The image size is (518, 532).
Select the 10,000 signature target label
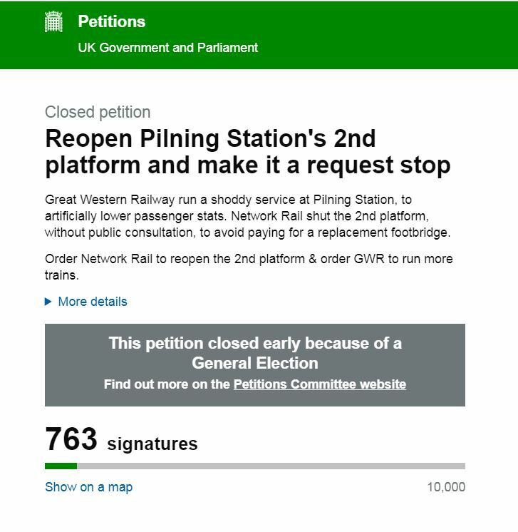[446, 487]
